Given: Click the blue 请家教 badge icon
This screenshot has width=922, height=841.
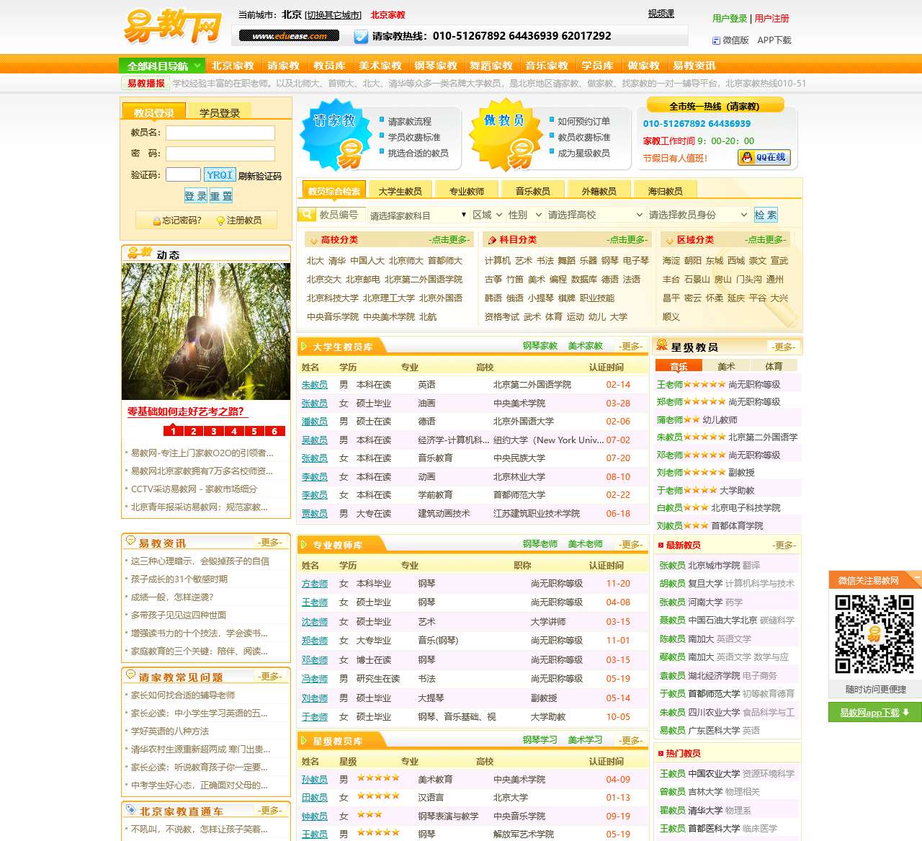Looking at the screenshot, I should (336, 137).
